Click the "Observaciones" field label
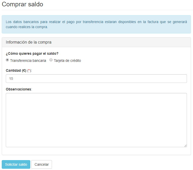Viewport: 193px width, 170px height. coord(18,89)
